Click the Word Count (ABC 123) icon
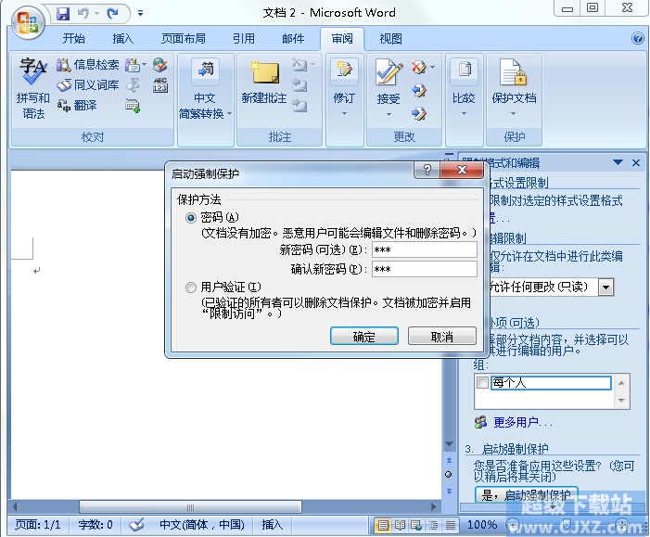The width and height of the screenshot is (650, 537). (x=160, y=85)
